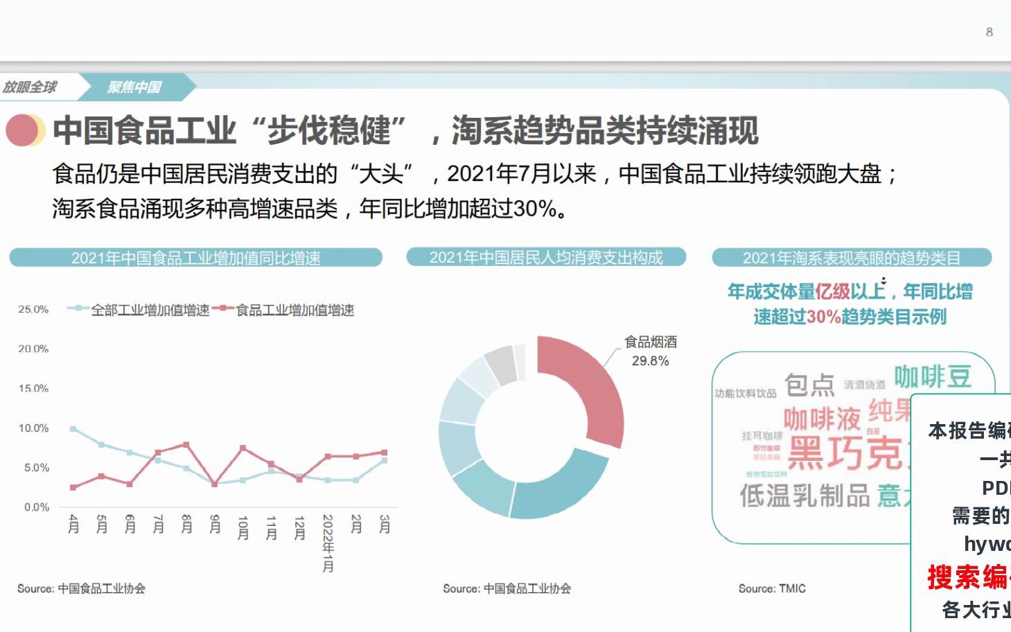Click the header 2021年淘系表现亮眼的趋势类目
Viewport: 1011px width, 632px height.
[x=852, y=258]
